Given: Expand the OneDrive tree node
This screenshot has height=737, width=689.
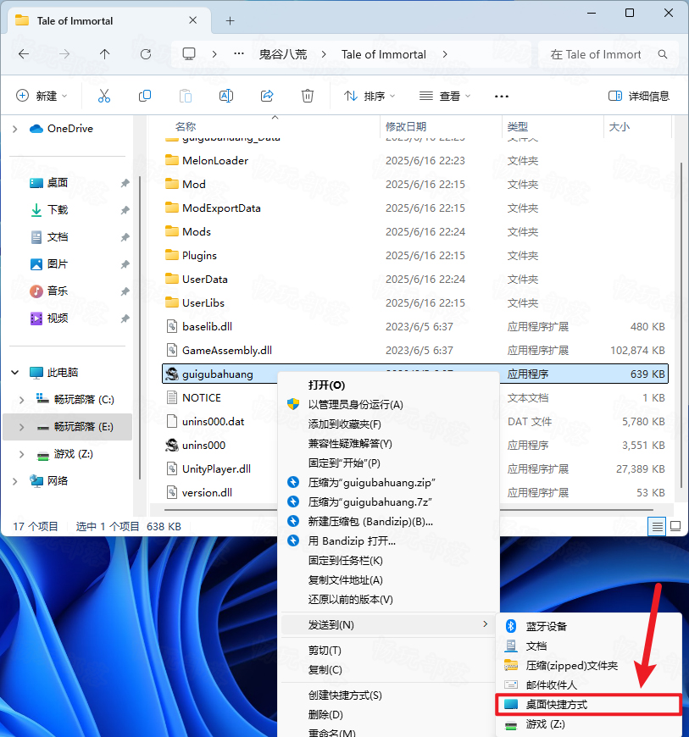Looking at the screenshot, I should [15, 129].
